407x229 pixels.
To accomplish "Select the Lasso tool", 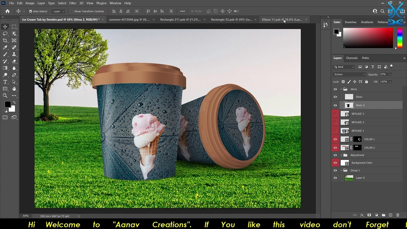I will [5, 33].
